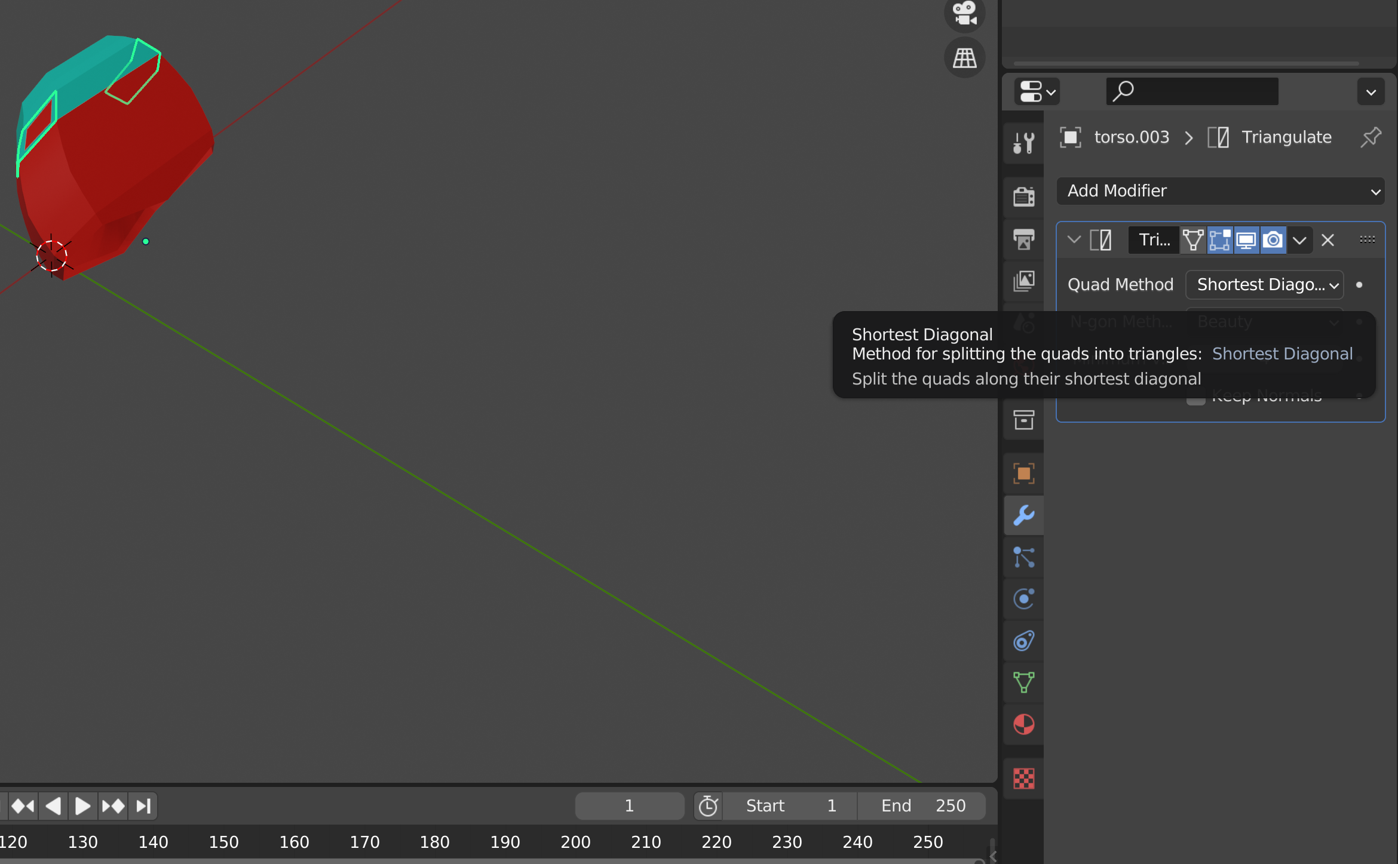Open the Object Constraints tab
The height and width of the screenshot is (864, 1398).
[x=1024, y=641]
